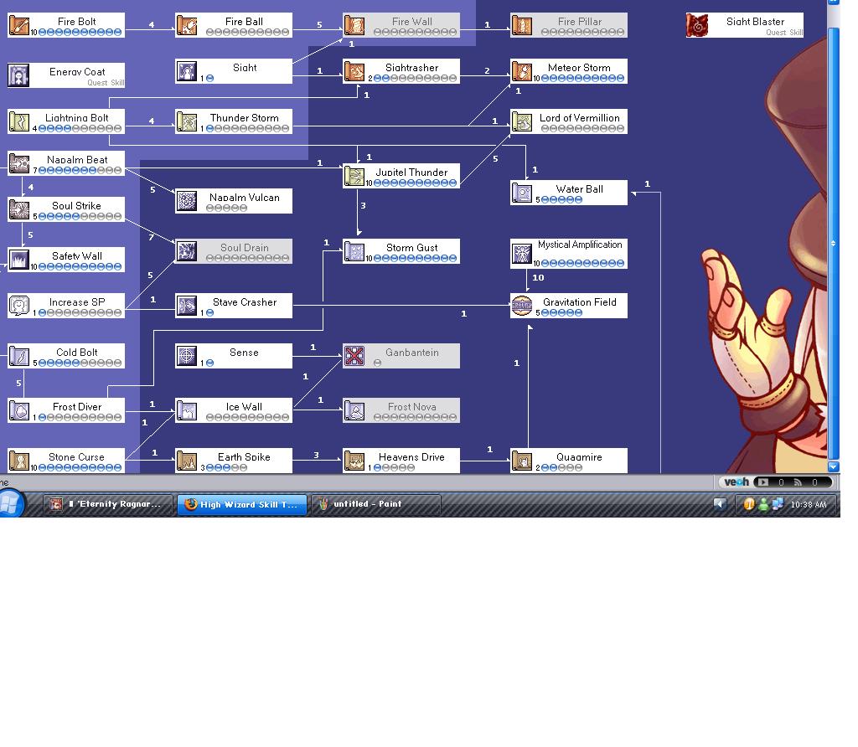Click the Napalm Beat skill icon
Screen dimensions: 858x747
point(19,163)
